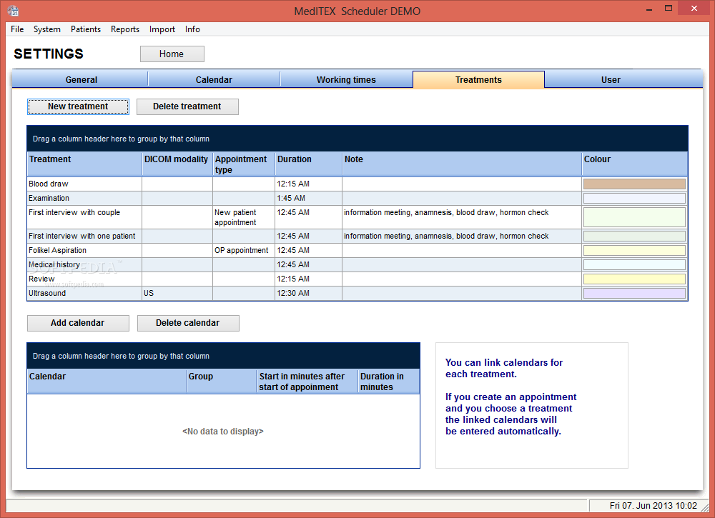Click the 12:15 AM duration for Review

pyautogui.click(x=308, y=279)
